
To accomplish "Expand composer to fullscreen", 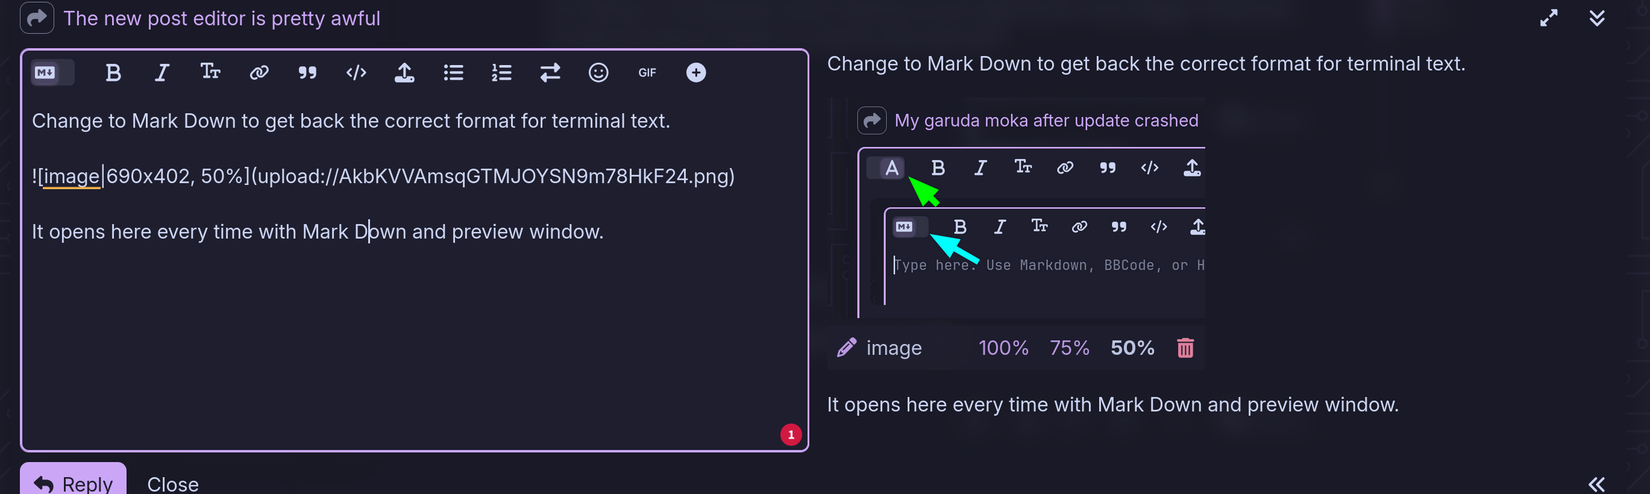I will pyautogui.click(x=1549, y=18).
